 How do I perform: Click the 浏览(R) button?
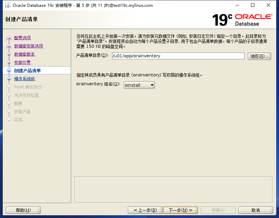260,56
